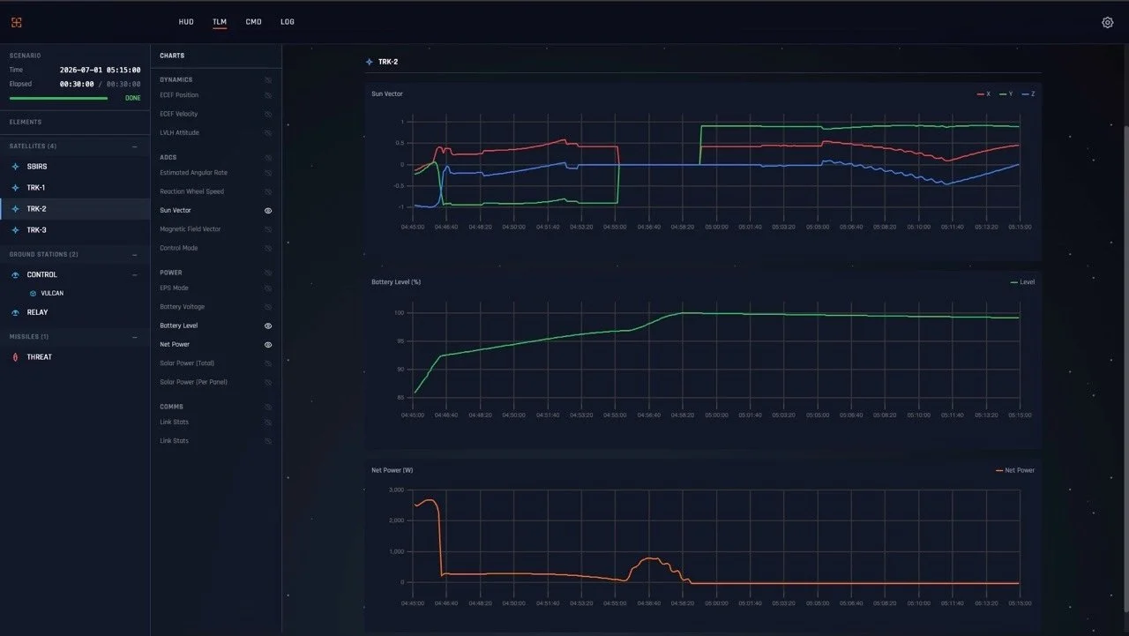
Task: Show the LVLH Attitude chart
Action: tap(268, 133)
